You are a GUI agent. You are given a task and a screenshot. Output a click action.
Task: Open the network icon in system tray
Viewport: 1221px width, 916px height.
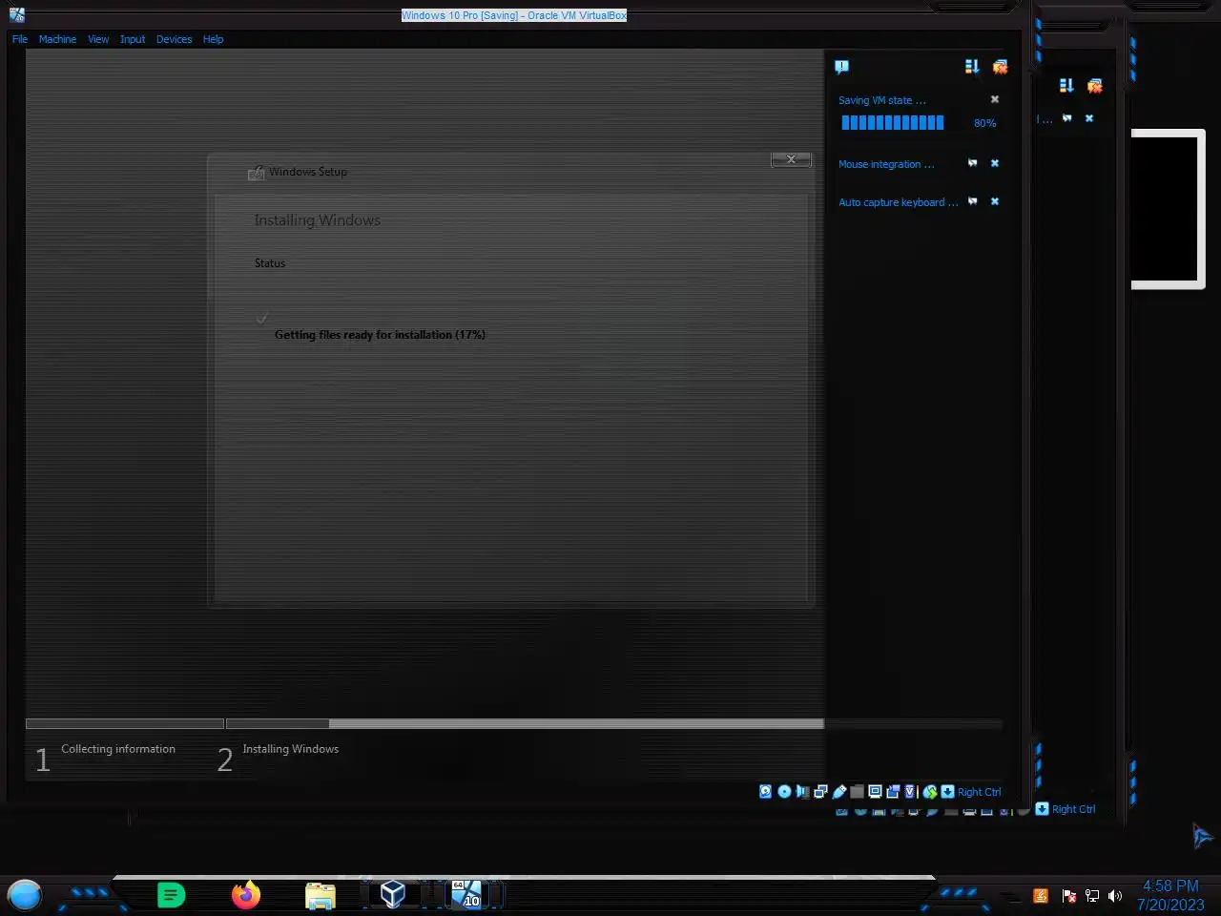click(1092, 896)
